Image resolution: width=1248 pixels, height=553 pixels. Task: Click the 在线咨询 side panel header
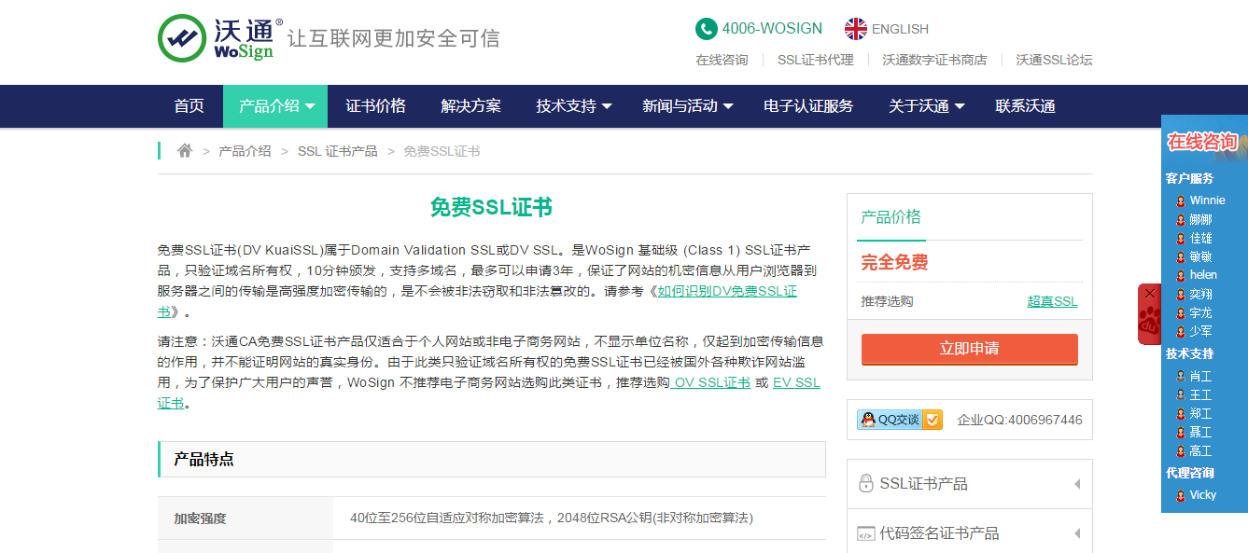(x=1202, y=142)
